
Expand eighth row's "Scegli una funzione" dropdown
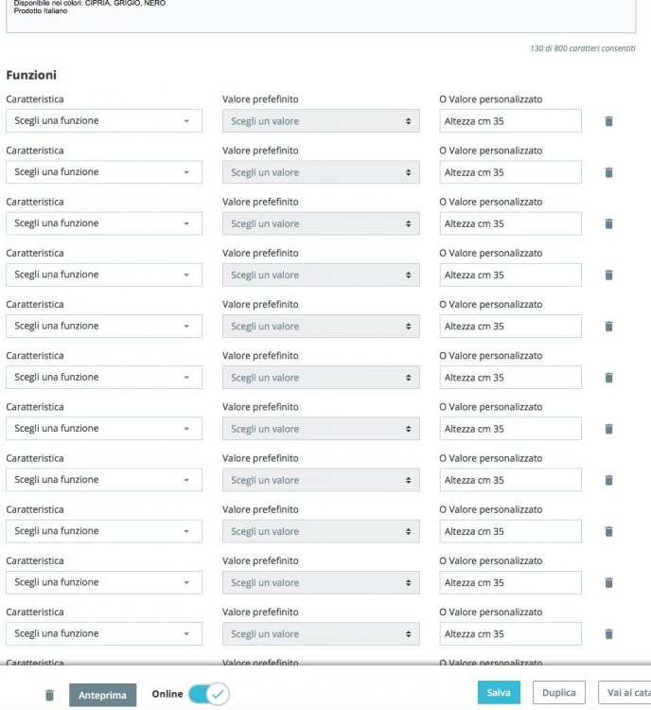click(103, 480)
